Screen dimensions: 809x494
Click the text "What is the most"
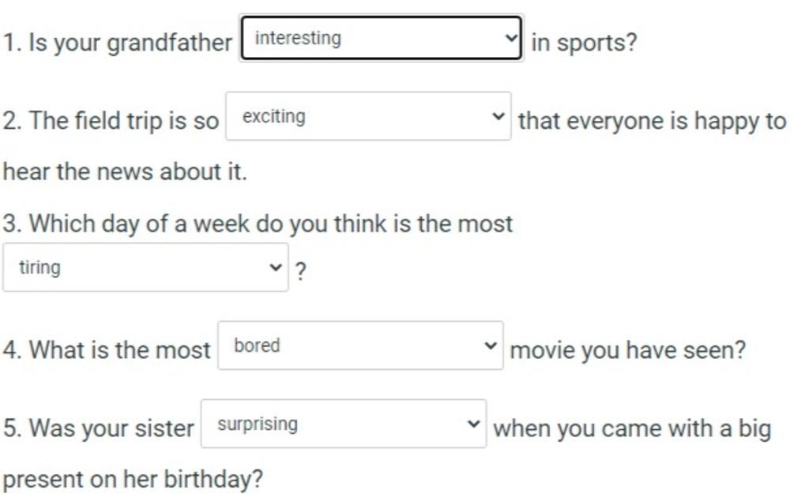point(119,350)
